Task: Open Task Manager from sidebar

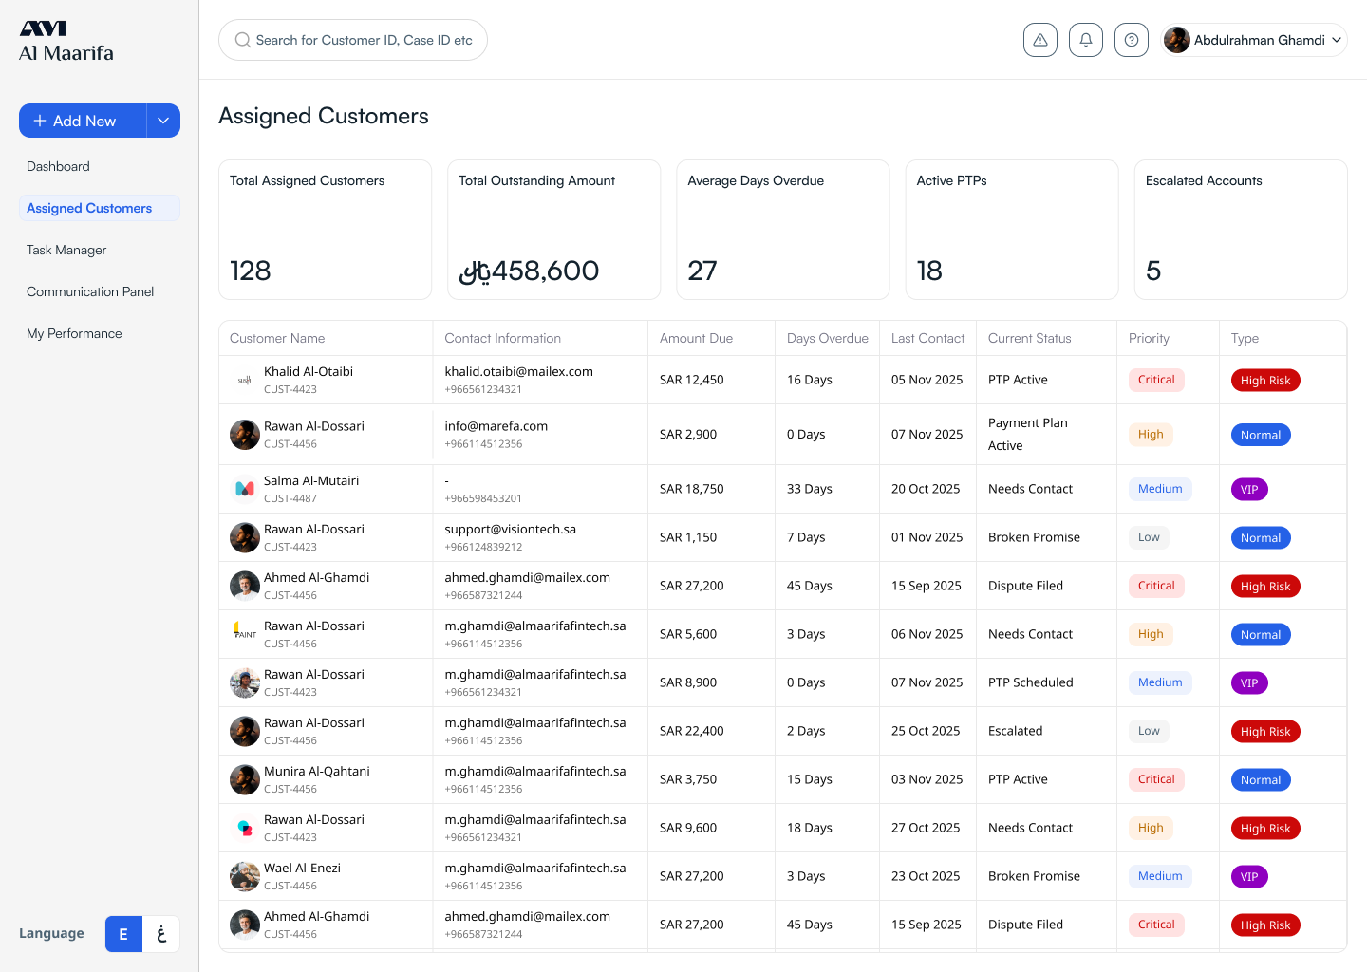Action: coord(66,250)
